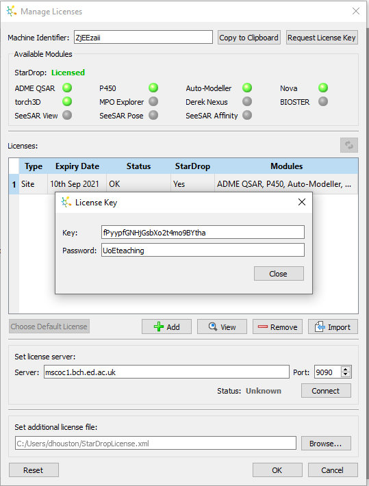Click the Key input field

[x=203, y=233]
